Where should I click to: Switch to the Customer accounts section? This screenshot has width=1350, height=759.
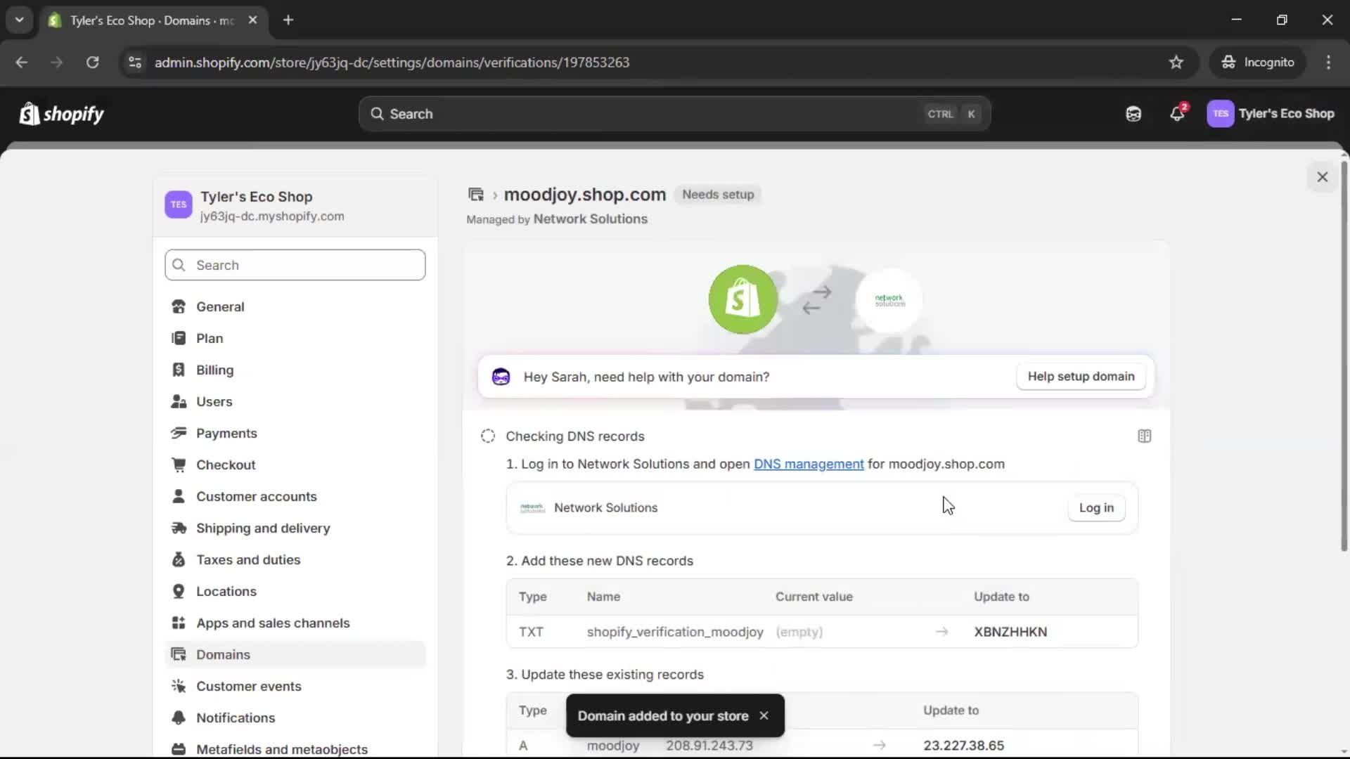click(257, 496)
